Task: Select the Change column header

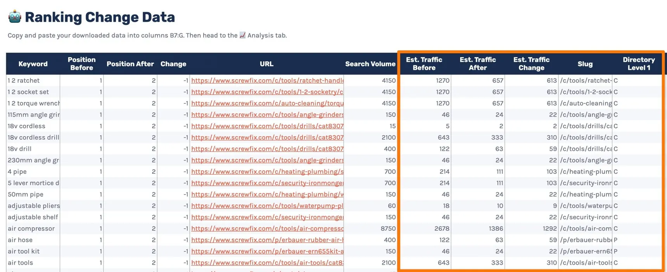Action: click(173, 64)
